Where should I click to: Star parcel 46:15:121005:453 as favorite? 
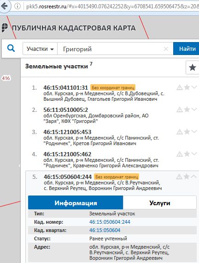tap(187, 131)
